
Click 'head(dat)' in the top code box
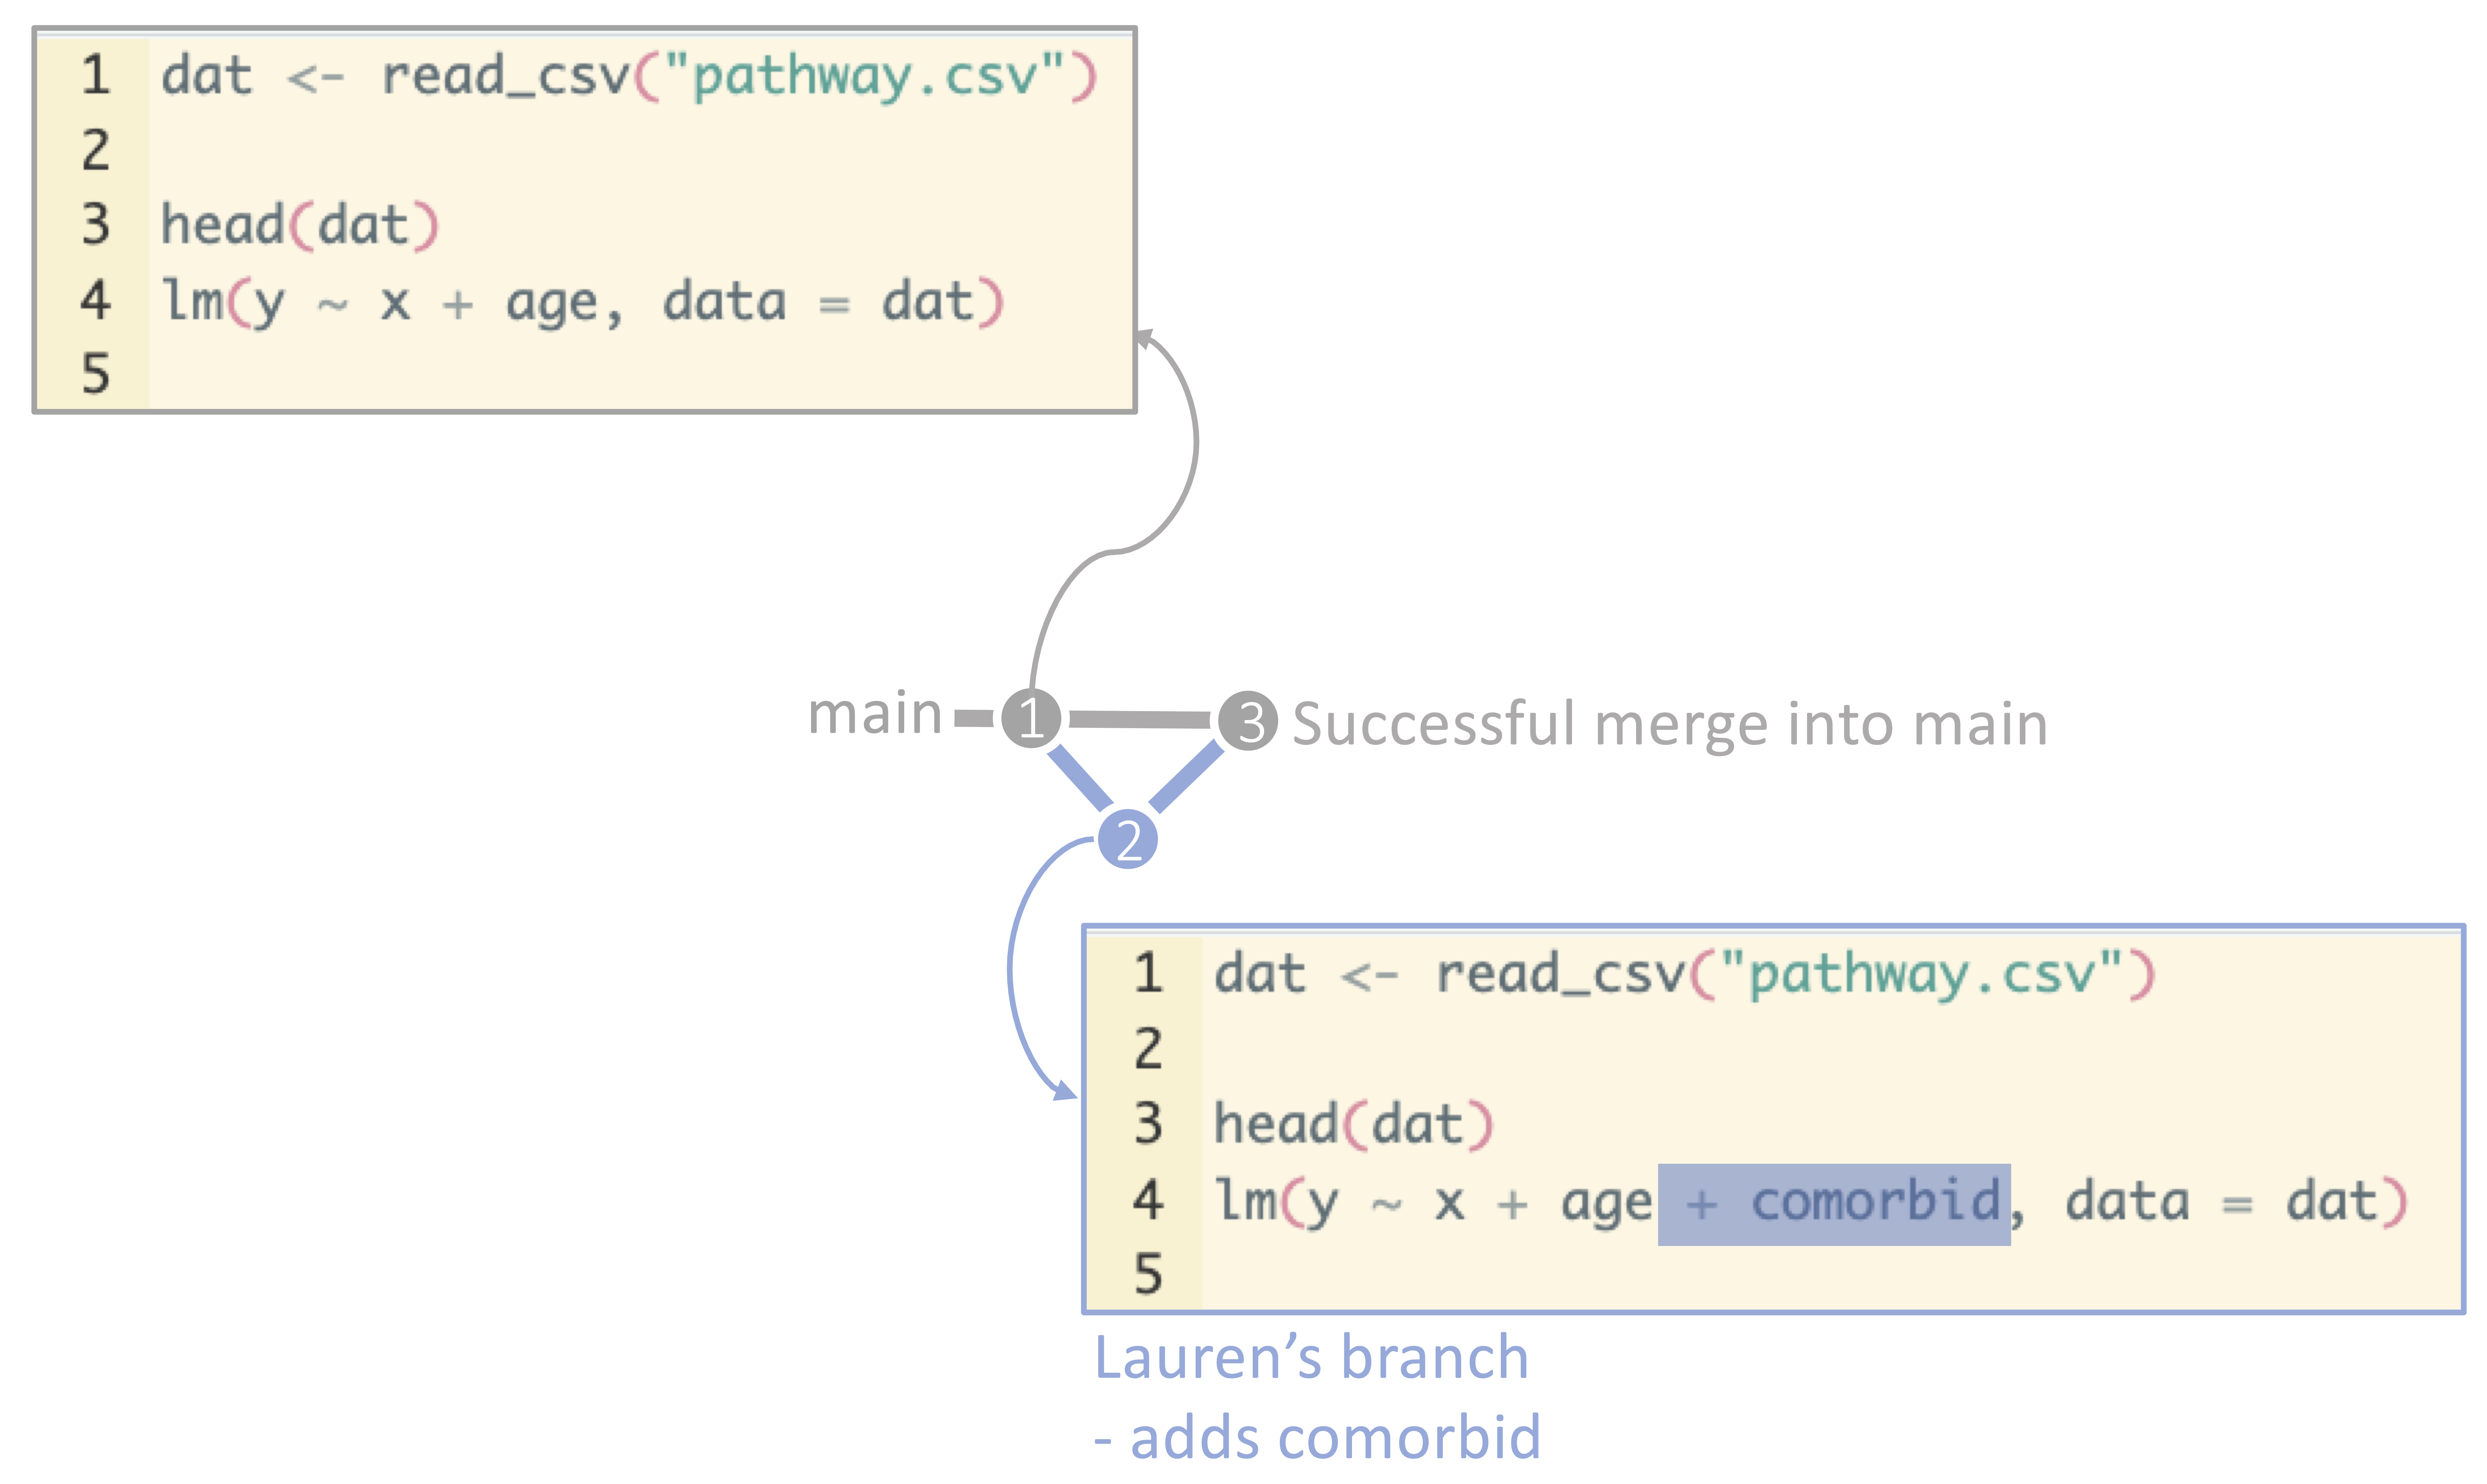pyautogui.click(x=300, y=225)
